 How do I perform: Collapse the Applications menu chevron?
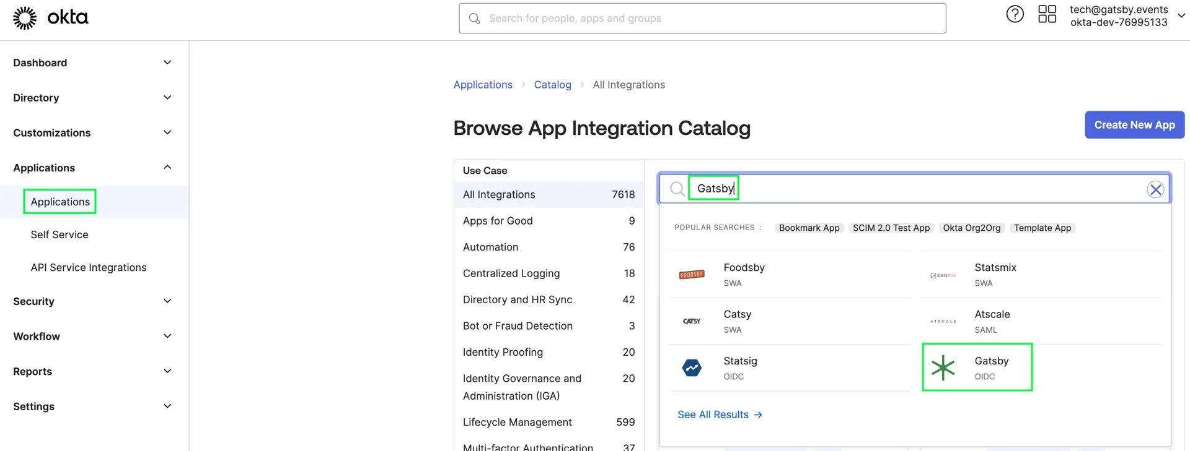coord(167,168)
